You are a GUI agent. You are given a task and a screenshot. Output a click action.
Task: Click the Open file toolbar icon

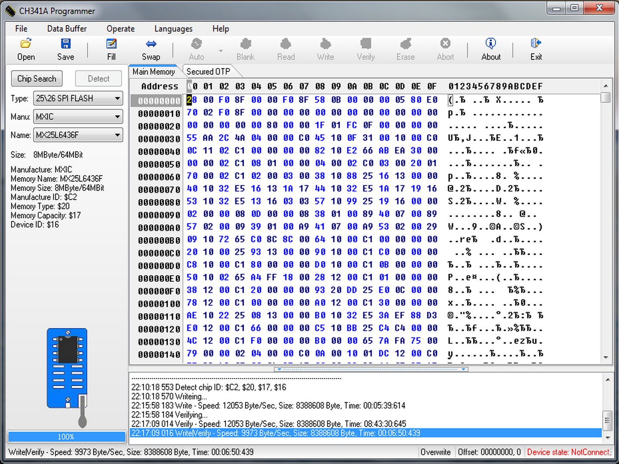(26, 44)
